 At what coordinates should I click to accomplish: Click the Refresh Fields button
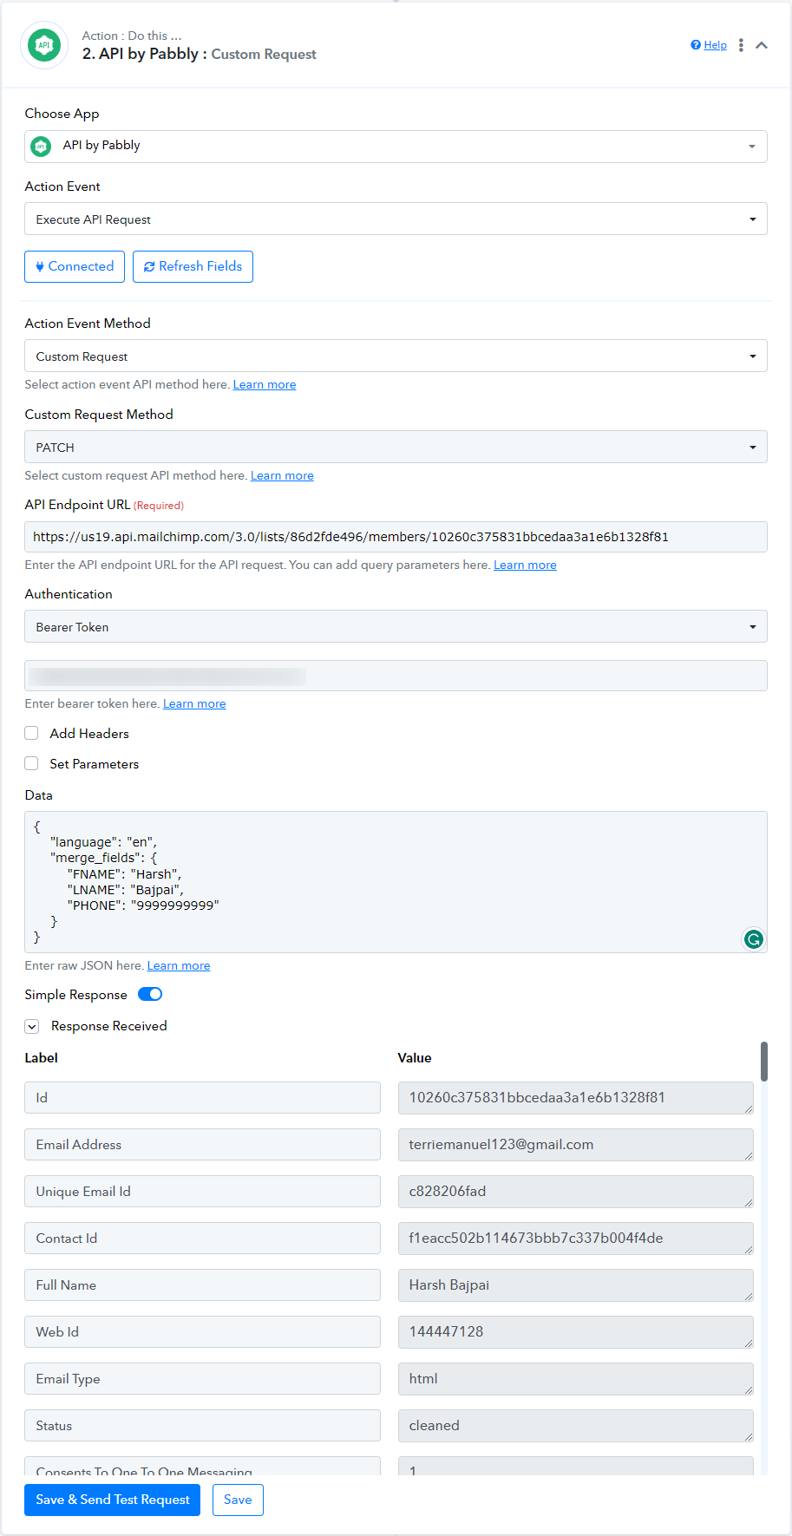point(193,266)
